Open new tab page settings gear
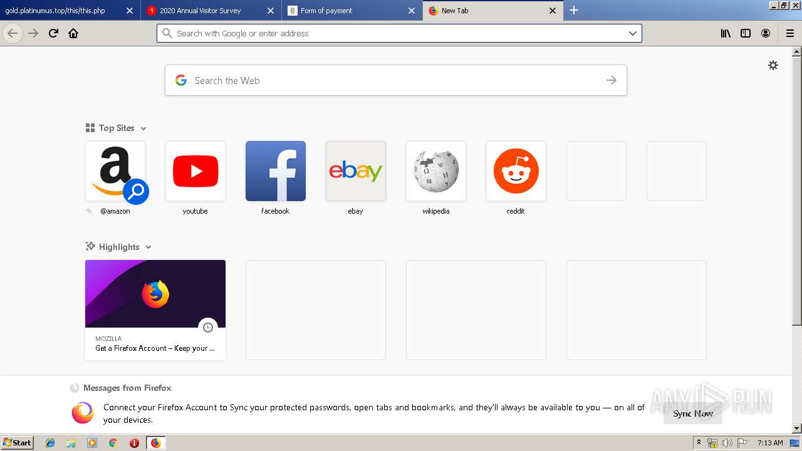 point(773,65)
